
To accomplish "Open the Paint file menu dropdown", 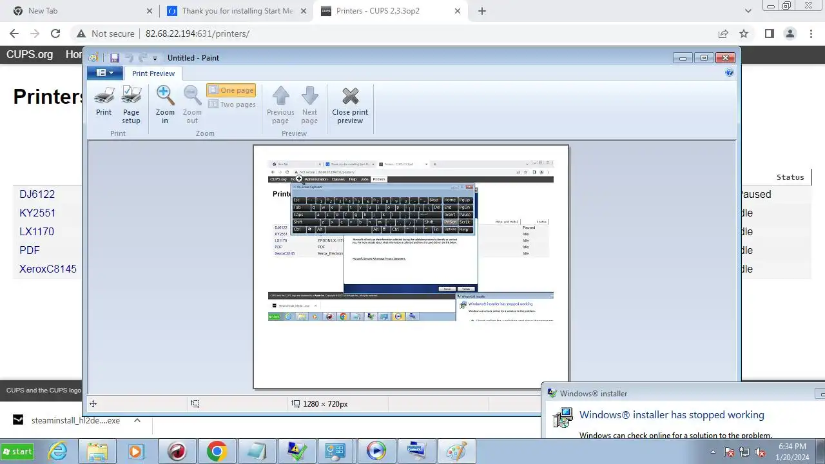I will (104, 73).
